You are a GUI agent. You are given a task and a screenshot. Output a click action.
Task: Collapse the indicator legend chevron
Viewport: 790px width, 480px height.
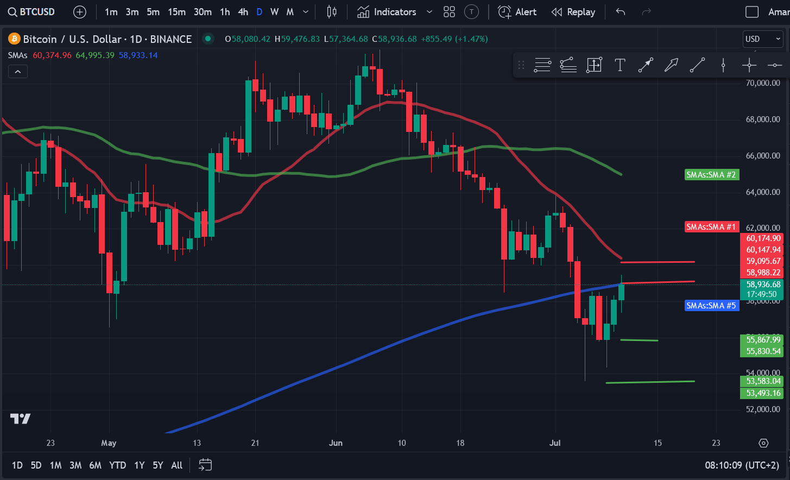pyautogui.click(x=18, y=72)
